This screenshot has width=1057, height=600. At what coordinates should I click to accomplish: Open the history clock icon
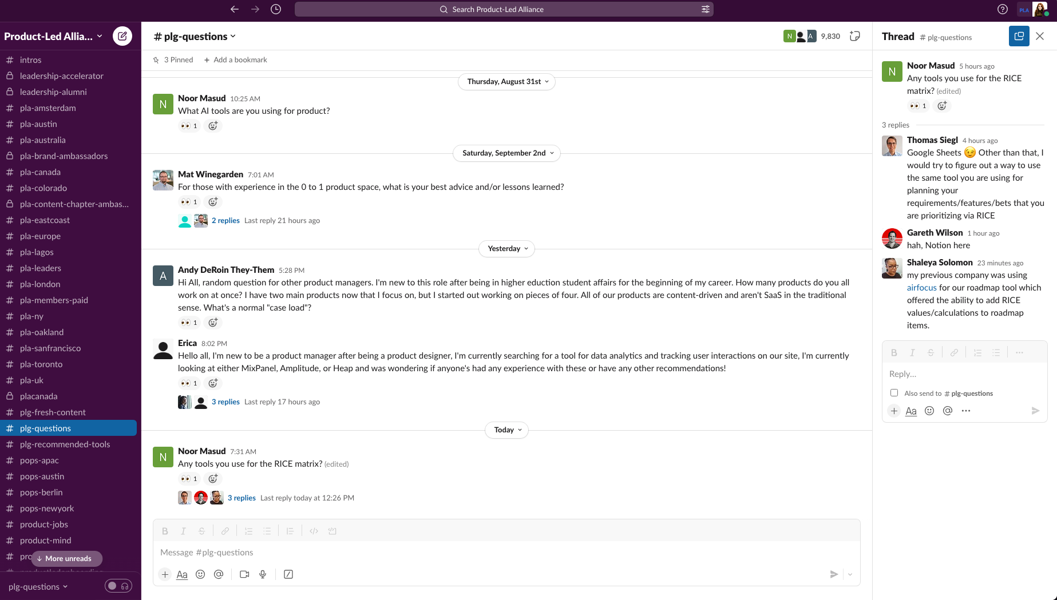point(276,9)
